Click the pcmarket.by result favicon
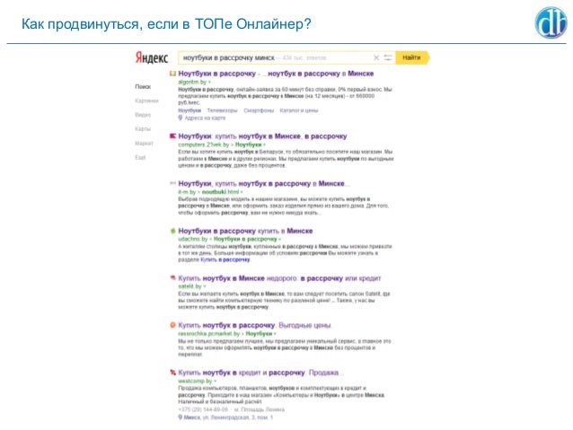573x430 pixels. (x=172, y=325)
